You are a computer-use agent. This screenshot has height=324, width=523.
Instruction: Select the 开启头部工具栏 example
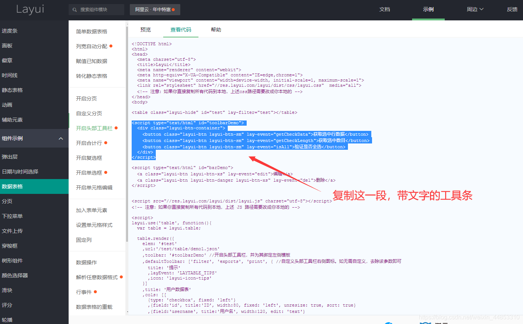point(94,128)
